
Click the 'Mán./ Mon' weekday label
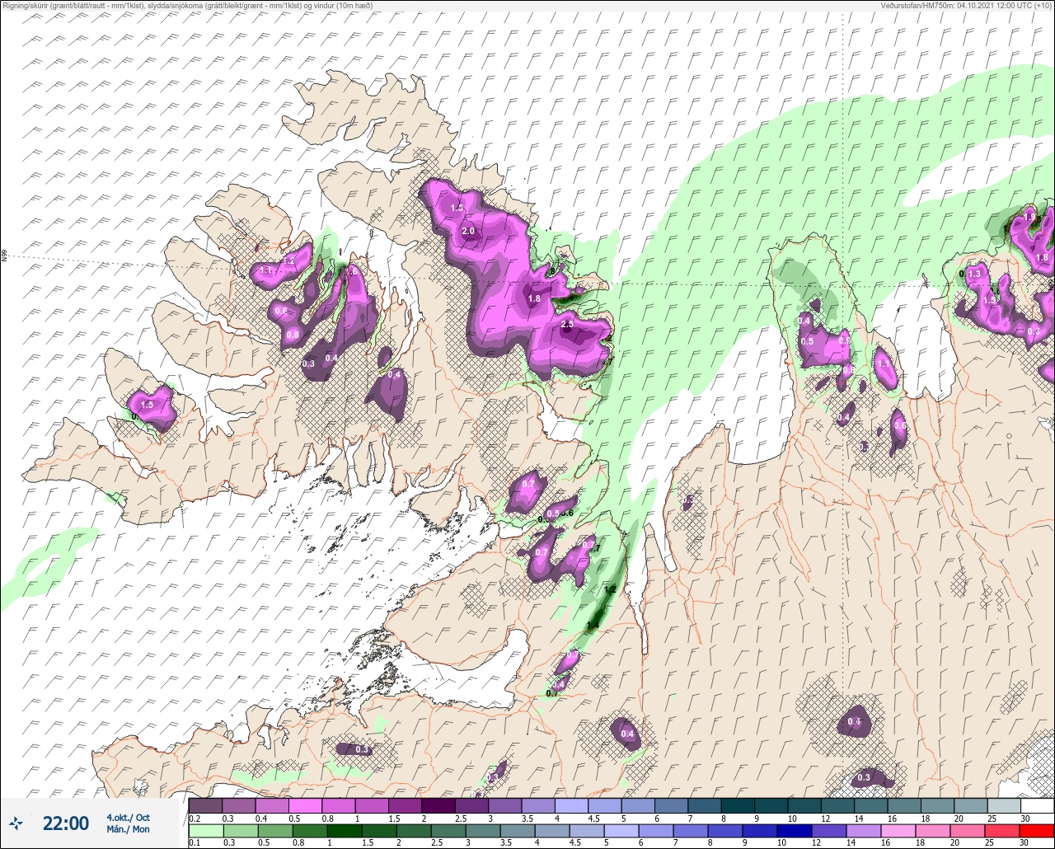[128, 829]
